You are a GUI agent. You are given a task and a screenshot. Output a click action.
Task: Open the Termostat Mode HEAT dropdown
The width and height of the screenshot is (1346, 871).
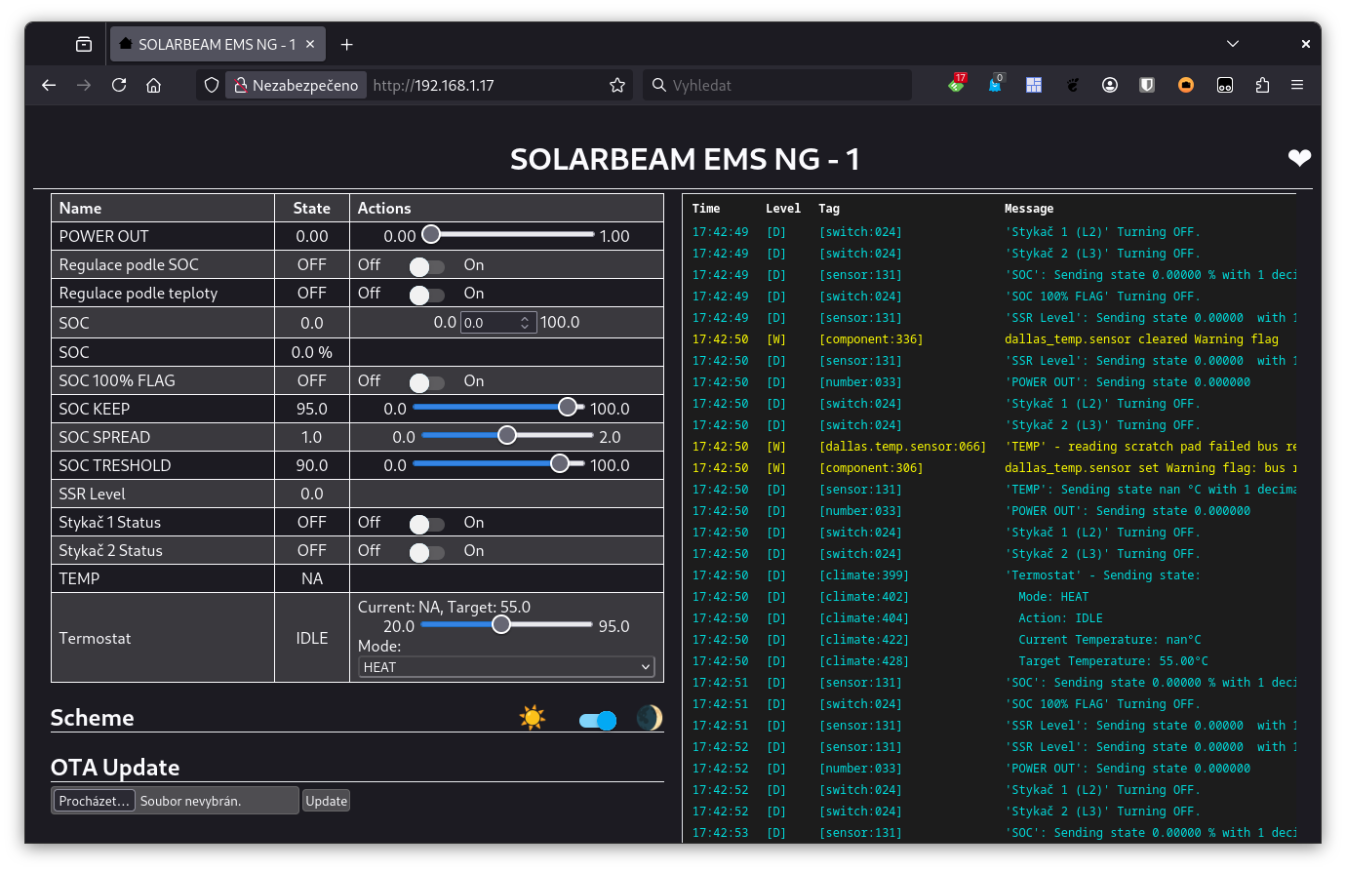tap(505, 667)
